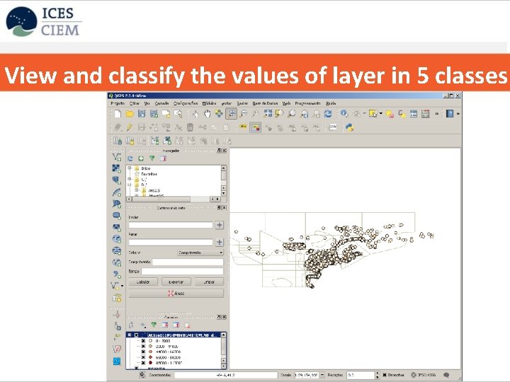The width and height of the screenshot is (510, 382).
Task: Click the Add SpatiaLite Layer feather icon
Action: pos(117,192)
